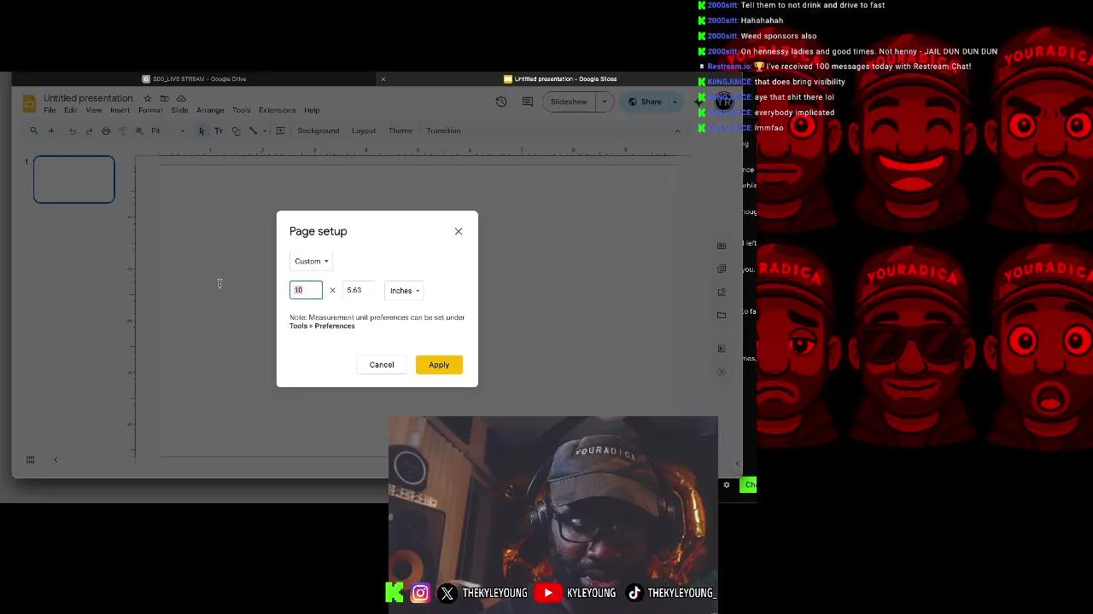Click the Transition toolbar button

[x=443, y=130]
